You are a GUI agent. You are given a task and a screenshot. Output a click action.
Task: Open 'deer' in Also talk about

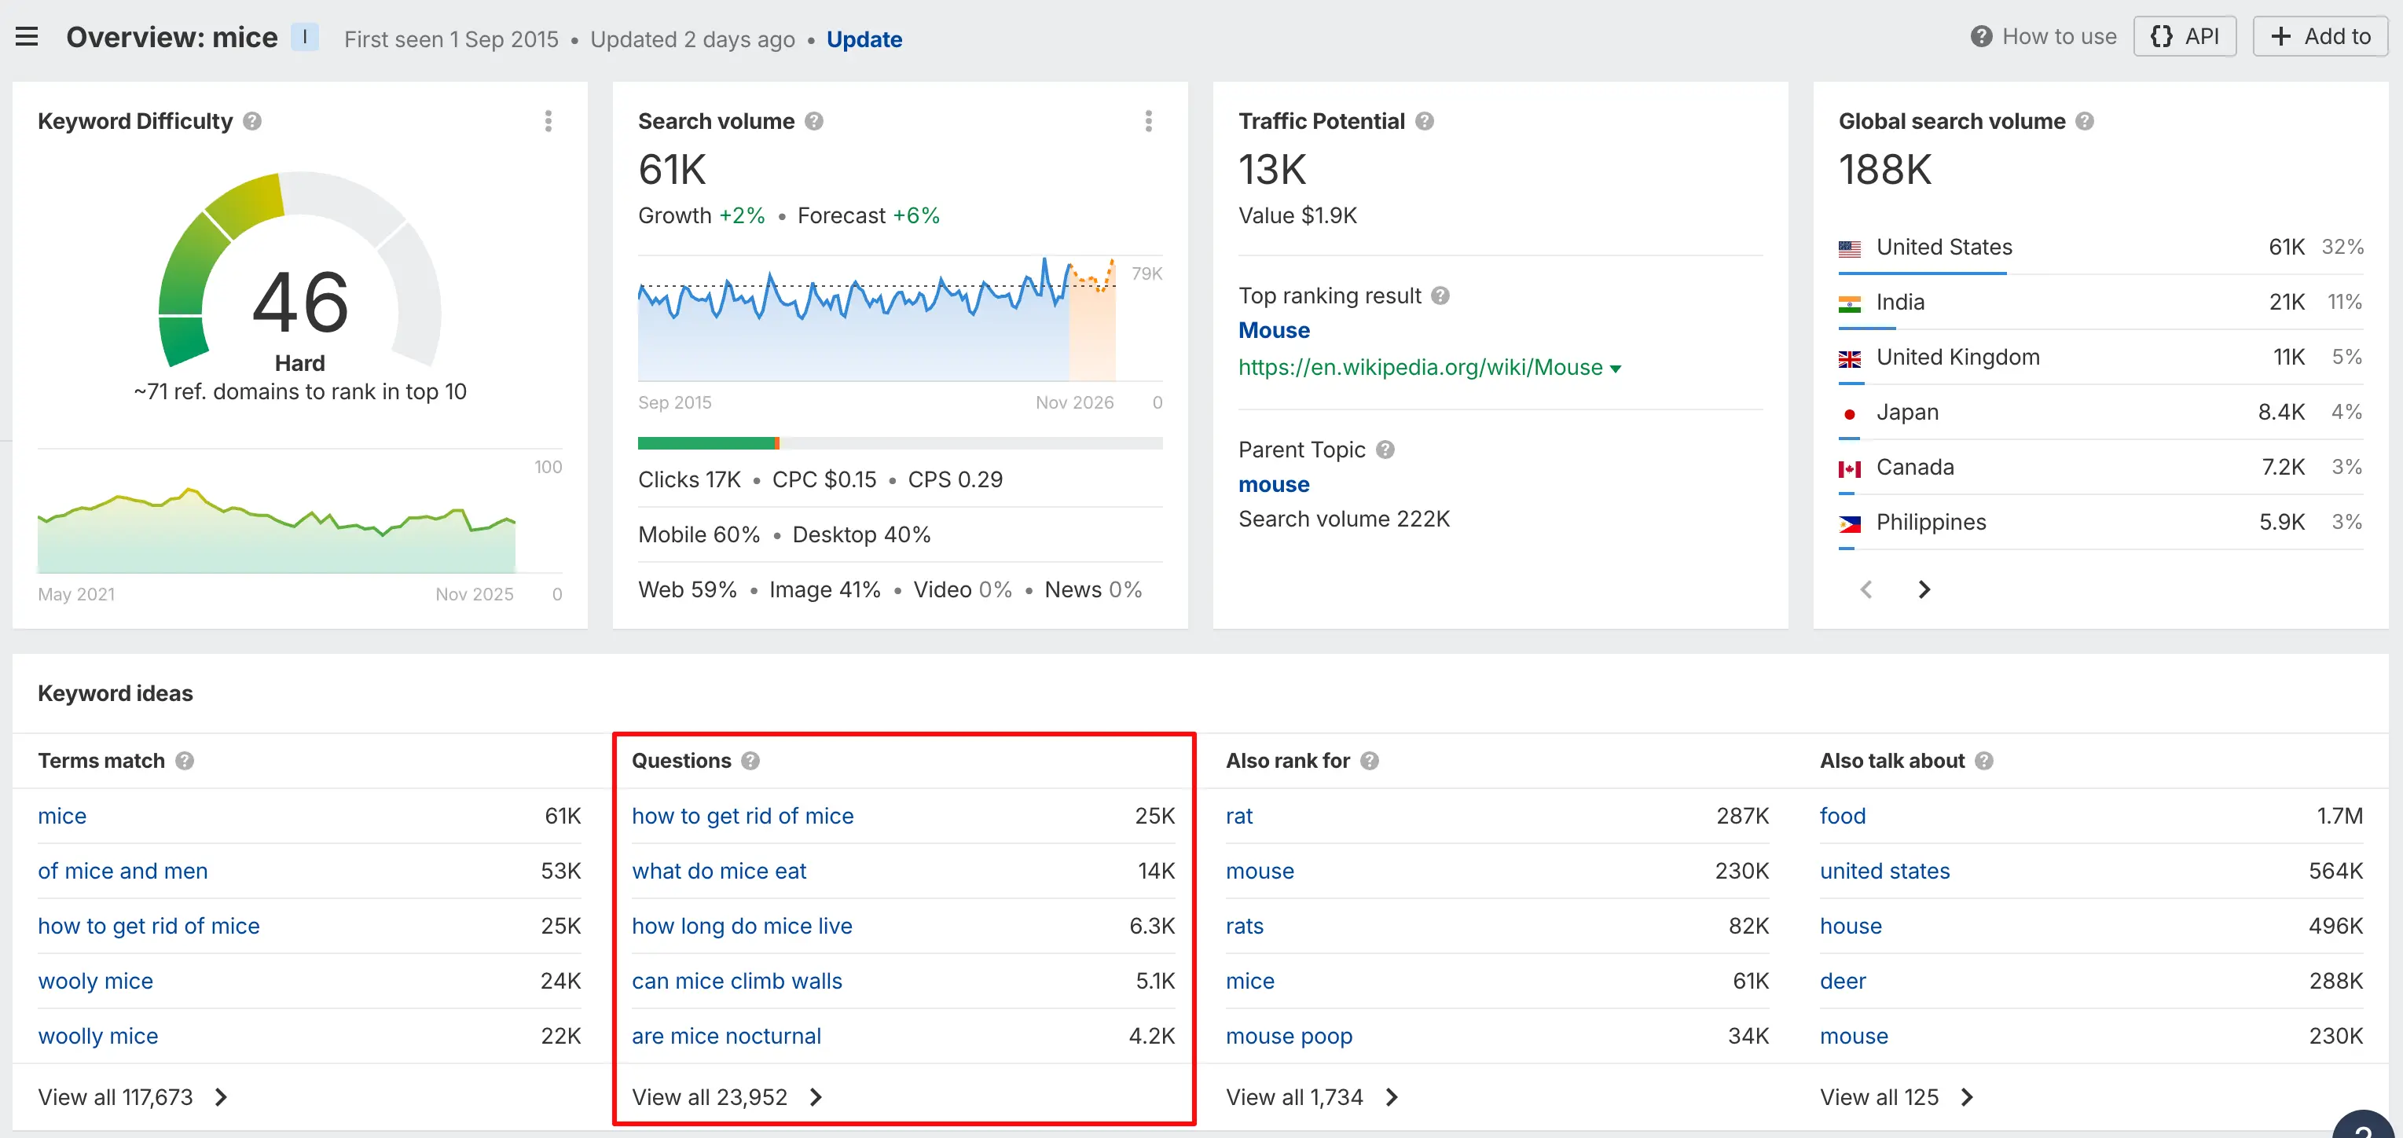pyautogui.click(x=1843, y=982)
